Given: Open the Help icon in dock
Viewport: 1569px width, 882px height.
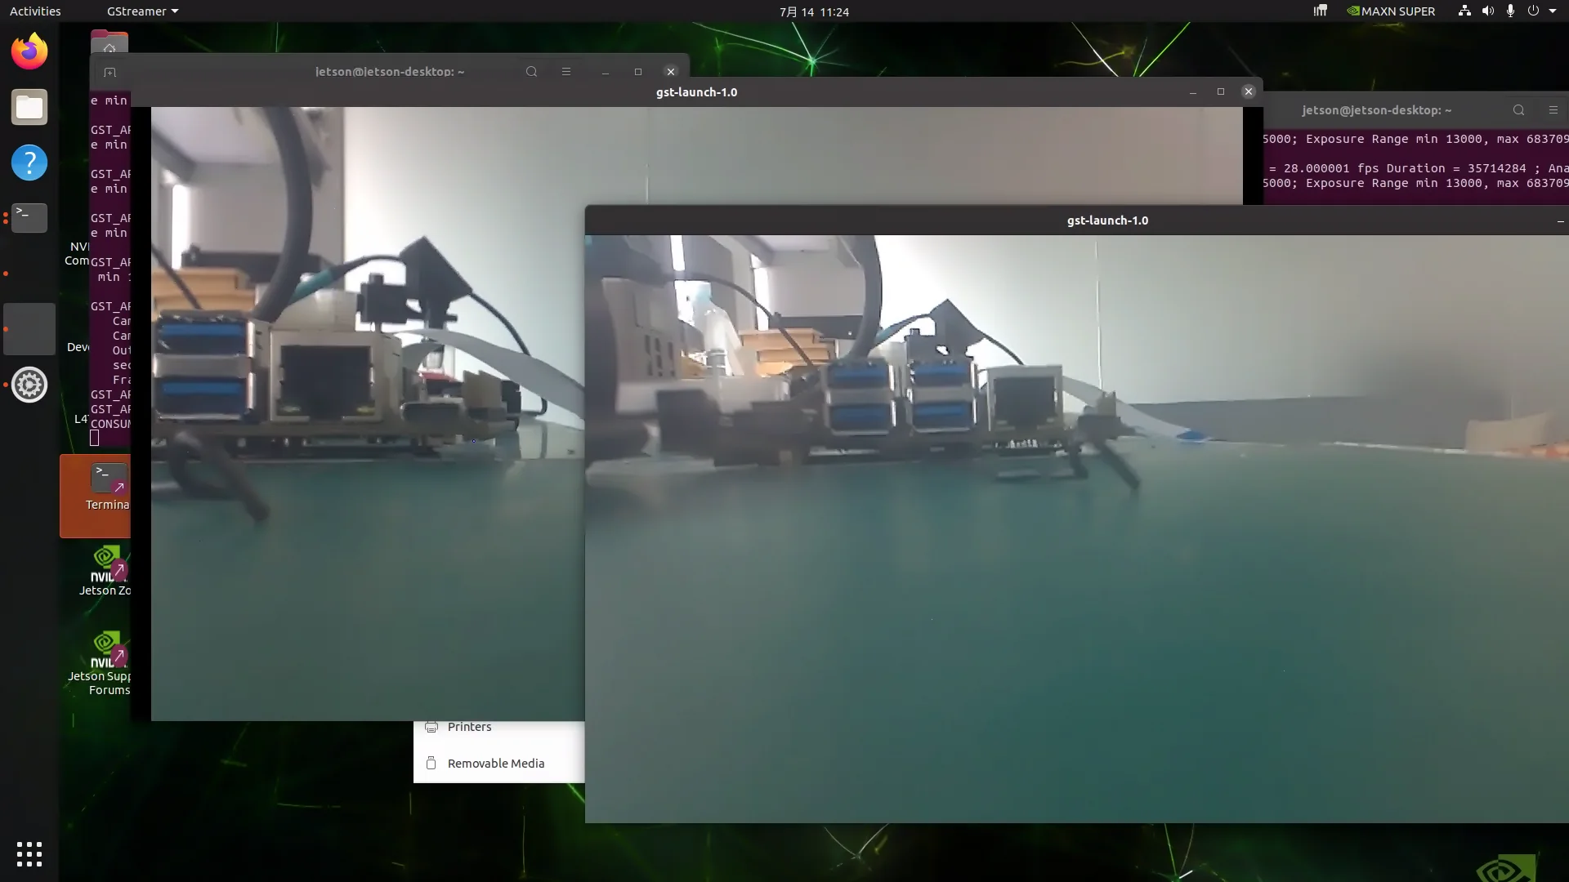Looking at the screenshot, I should (x=29, y=163).
